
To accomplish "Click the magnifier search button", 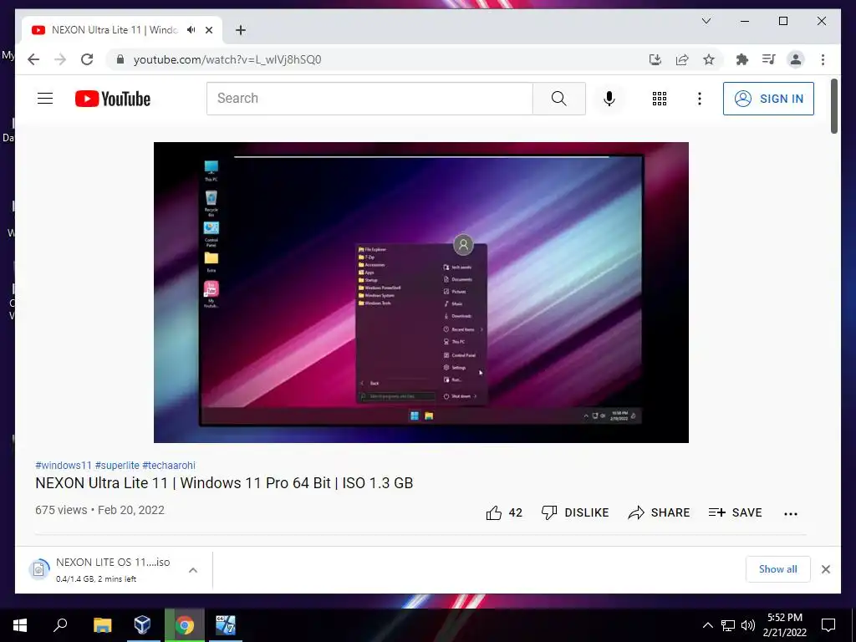I will pos(559,99).
